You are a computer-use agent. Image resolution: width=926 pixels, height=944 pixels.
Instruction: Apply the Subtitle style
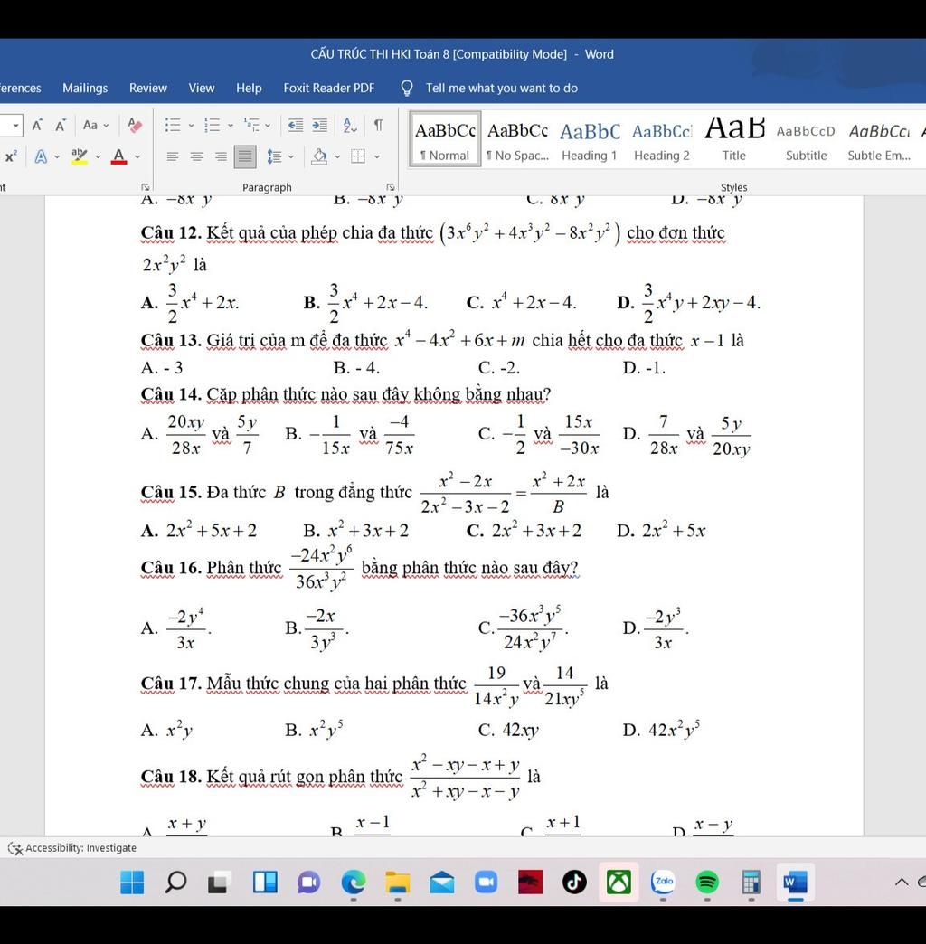pos(807,139)
